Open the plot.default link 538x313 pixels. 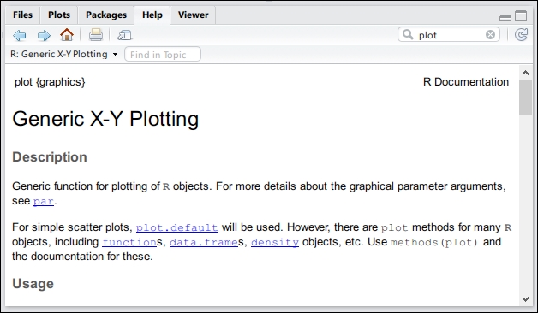177,227
